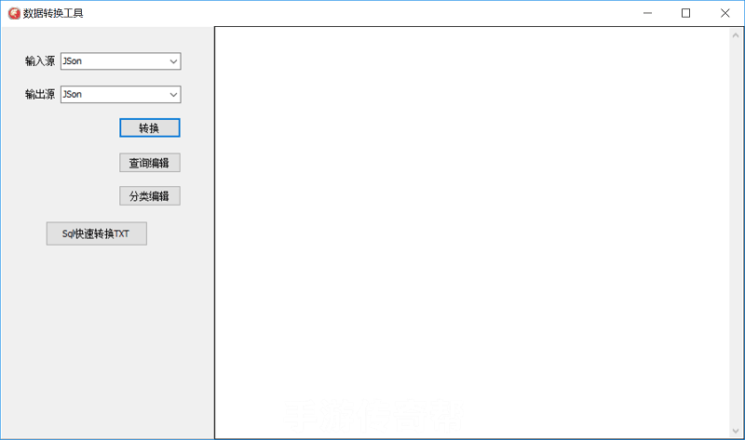Image resolution: width=745 pixels, height=440 pixels.
Task: Click the app icon in title bar
Action: click(x=13, y=13)
